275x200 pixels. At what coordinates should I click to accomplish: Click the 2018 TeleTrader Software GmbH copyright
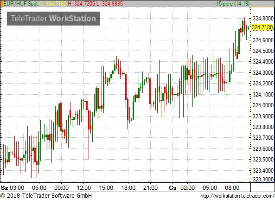46,196
